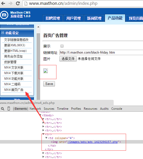The height and width of the screenshot is (159, 143).
Task: Select the Sources DevTools tab
Action: click(49, 109)
